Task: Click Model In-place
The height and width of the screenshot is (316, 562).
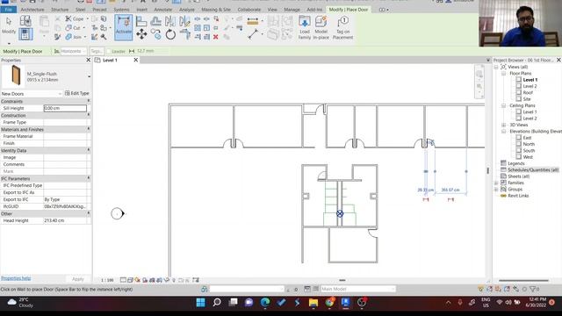Action: point(321,27)
